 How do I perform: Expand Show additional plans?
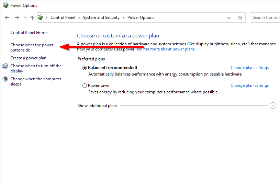click(x=273, y=106)
